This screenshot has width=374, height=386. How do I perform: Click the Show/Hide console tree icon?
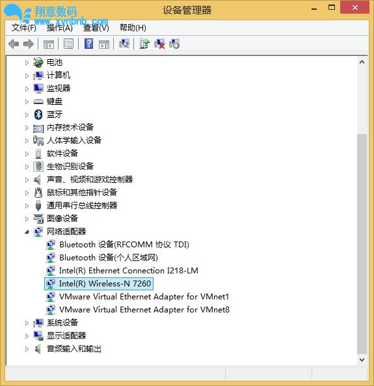coord(49,44)
